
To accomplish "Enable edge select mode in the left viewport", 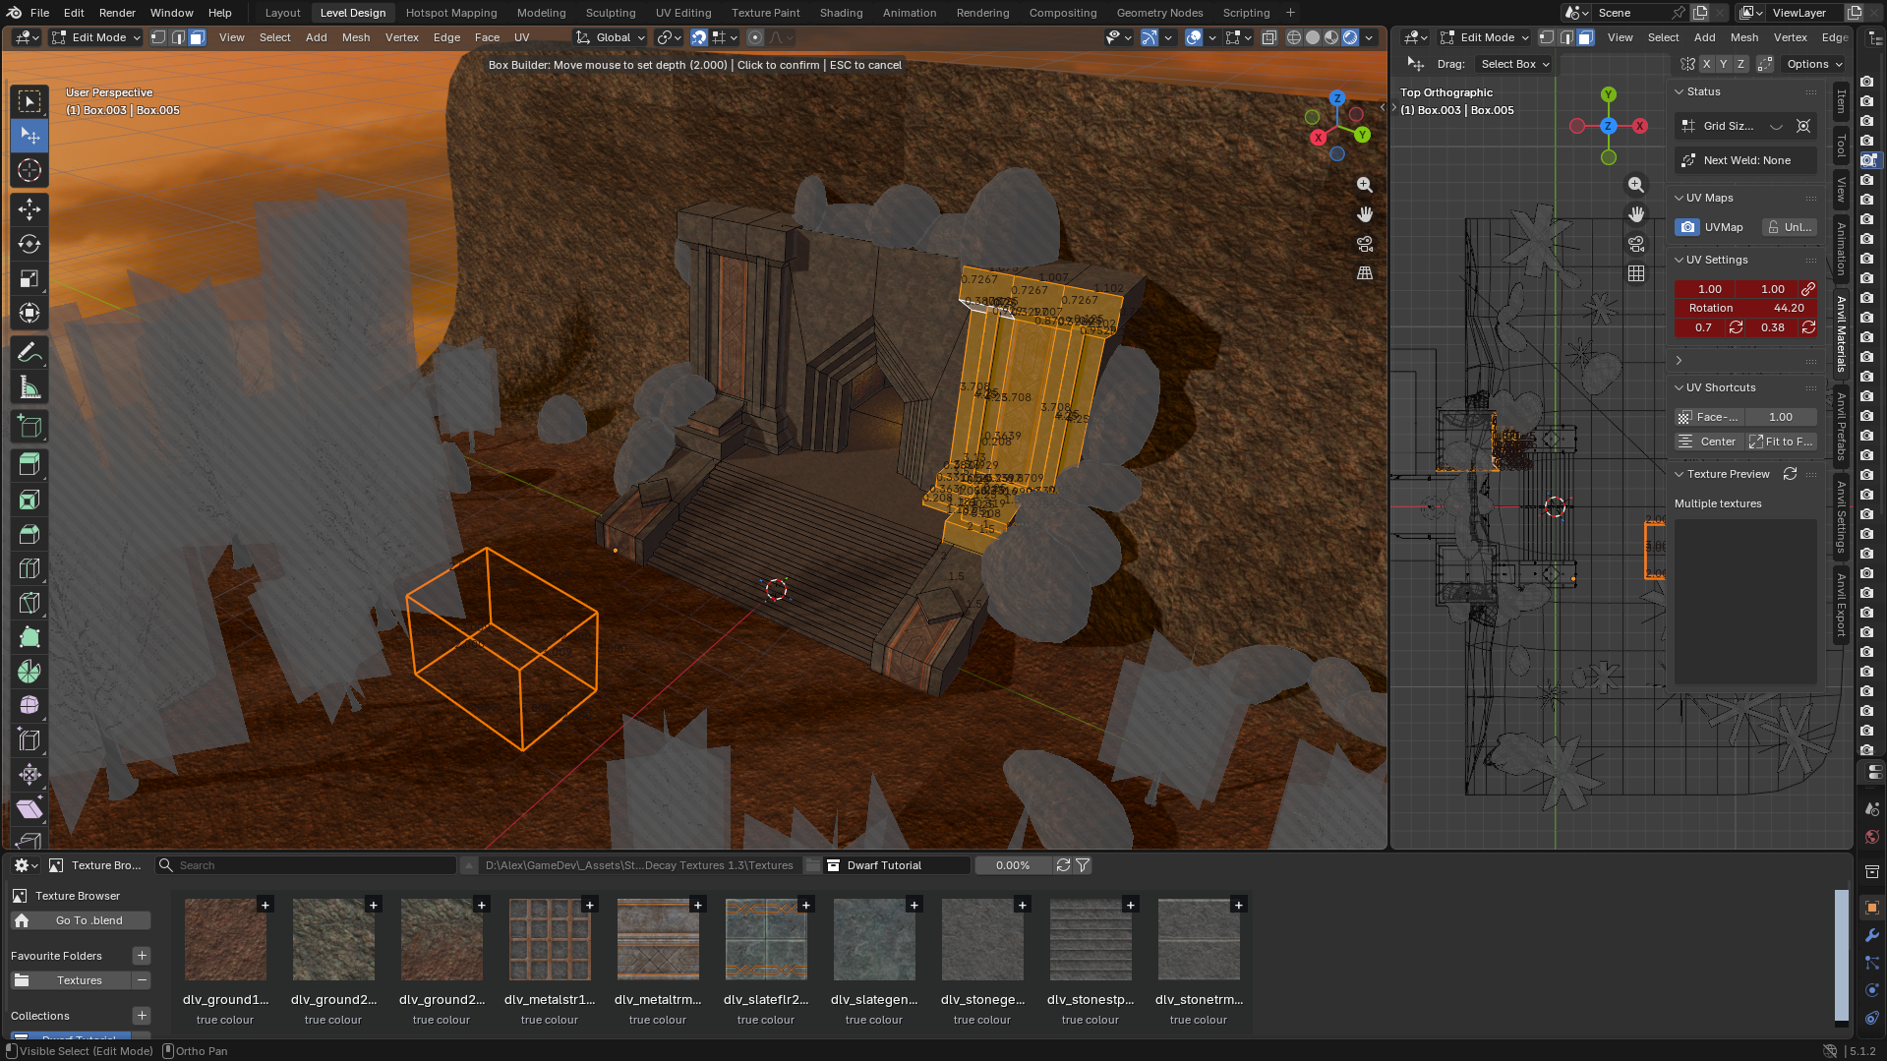I will click(x=178, y=37).
